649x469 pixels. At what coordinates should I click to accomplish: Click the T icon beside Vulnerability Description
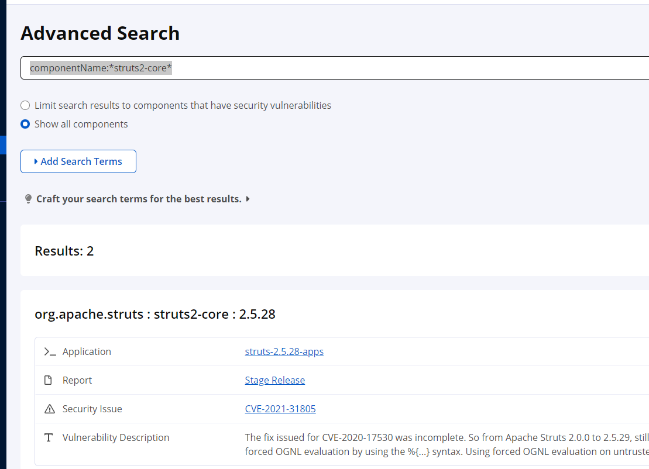pyautogui.click(x=49, y=438)
